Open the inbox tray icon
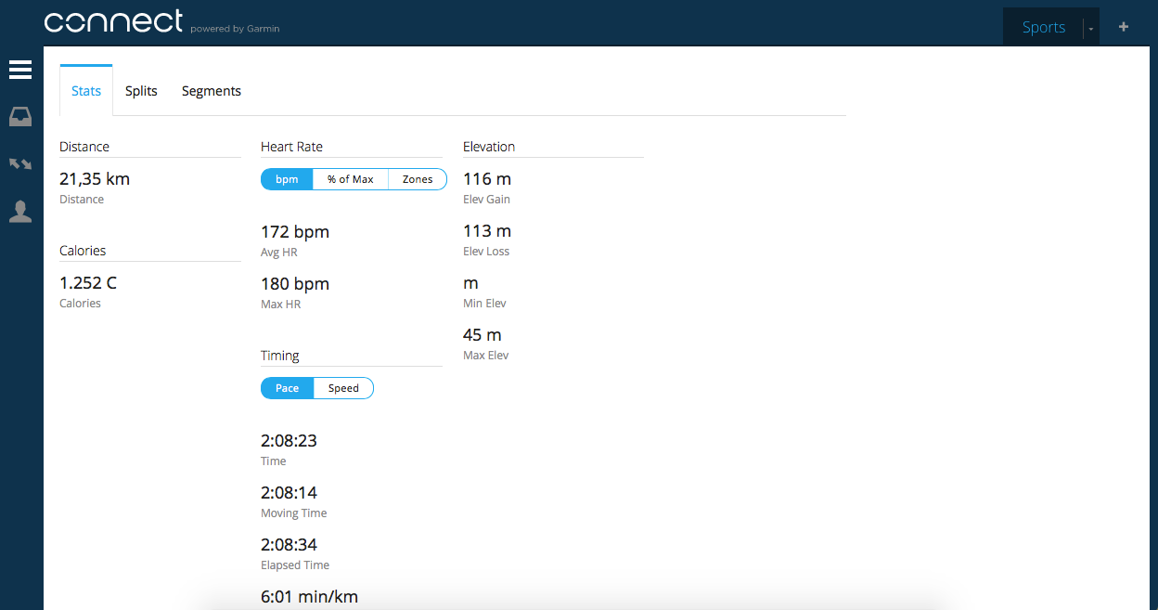The width and height of the screenshot is (1158, 610). [20, 117]
